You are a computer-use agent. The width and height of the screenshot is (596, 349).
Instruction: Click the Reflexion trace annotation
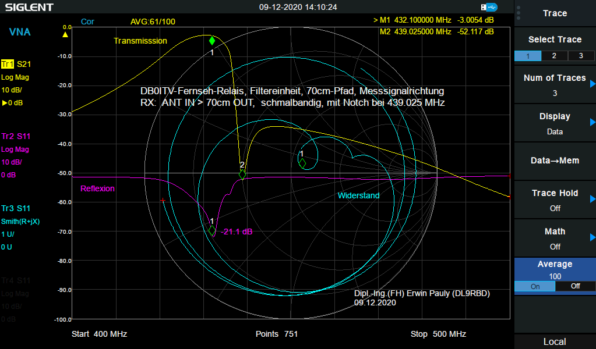tap(98, 188)
